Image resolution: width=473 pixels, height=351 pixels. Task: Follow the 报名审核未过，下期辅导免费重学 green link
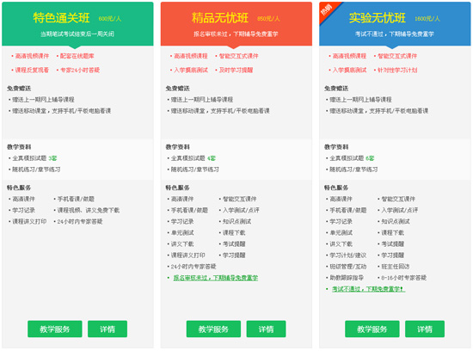[x=215, y=278]
